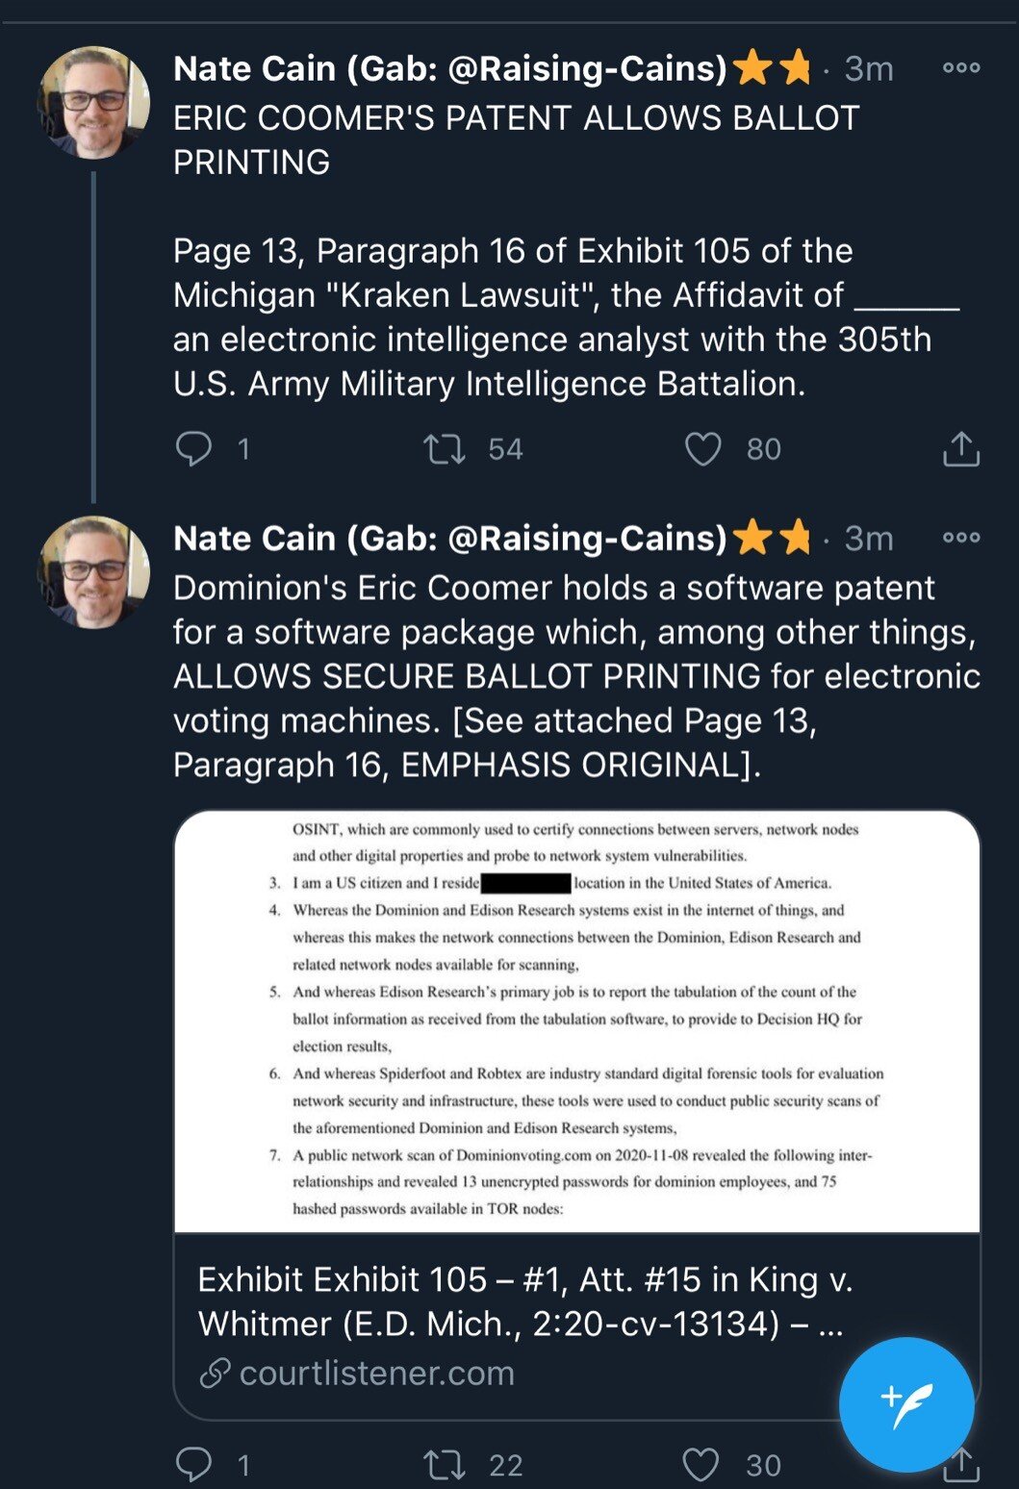The image size is (1019, 1489).
Task: Open more options on the second tweet
Action: [960, 538]
